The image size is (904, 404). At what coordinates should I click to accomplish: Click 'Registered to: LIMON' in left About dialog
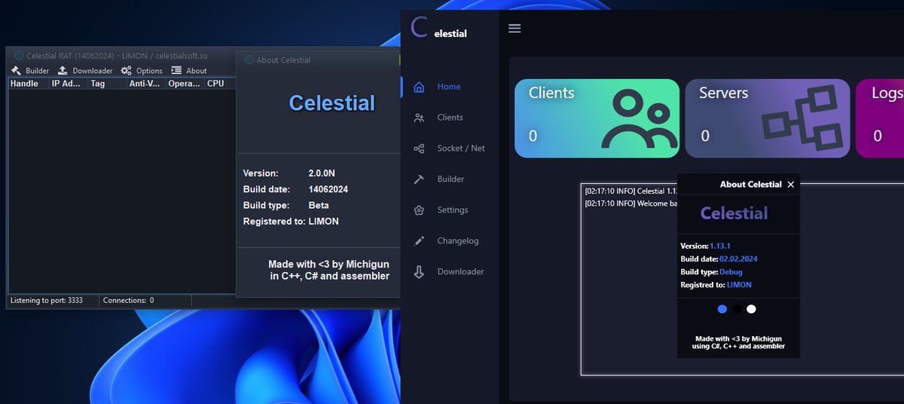coord(291,222)
